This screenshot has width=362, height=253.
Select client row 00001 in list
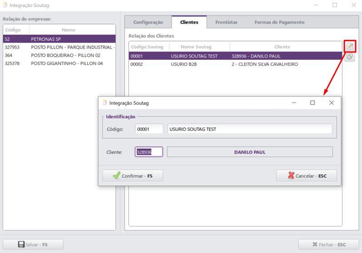pos(235,56)
